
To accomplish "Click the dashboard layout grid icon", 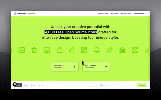I will [x=84, y=50].
